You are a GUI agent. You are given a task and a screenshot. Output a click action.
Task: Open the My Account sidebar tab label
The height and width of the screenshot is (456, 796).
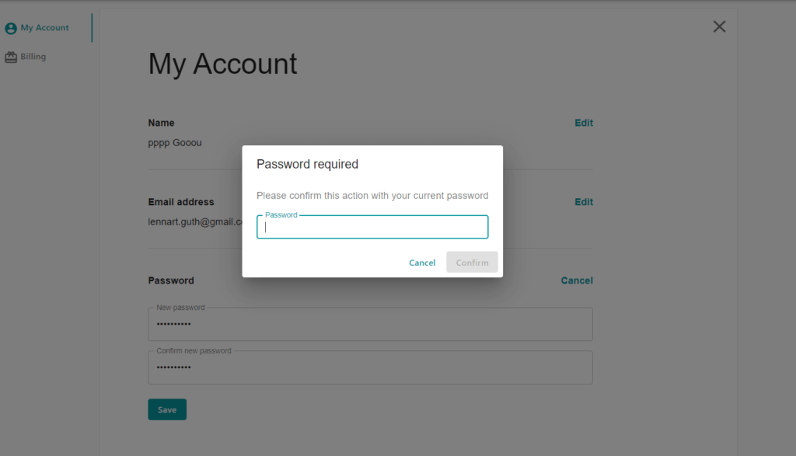44,28
